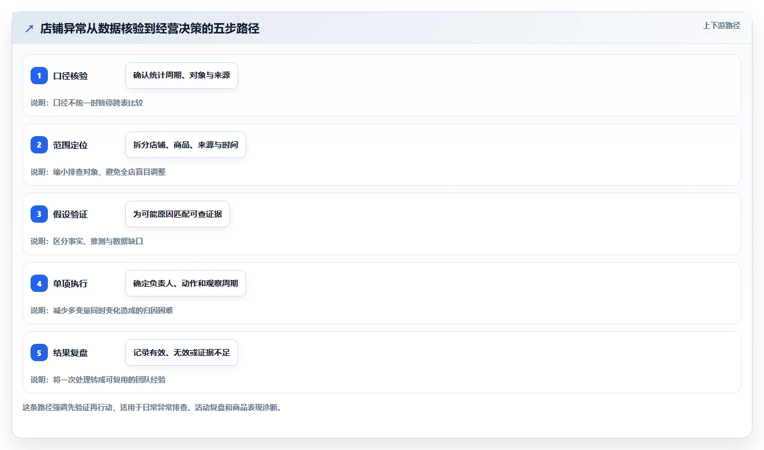
Task: Click the 上下游路径 label in header
Action: pyautogui.click(x=721, y=25)
